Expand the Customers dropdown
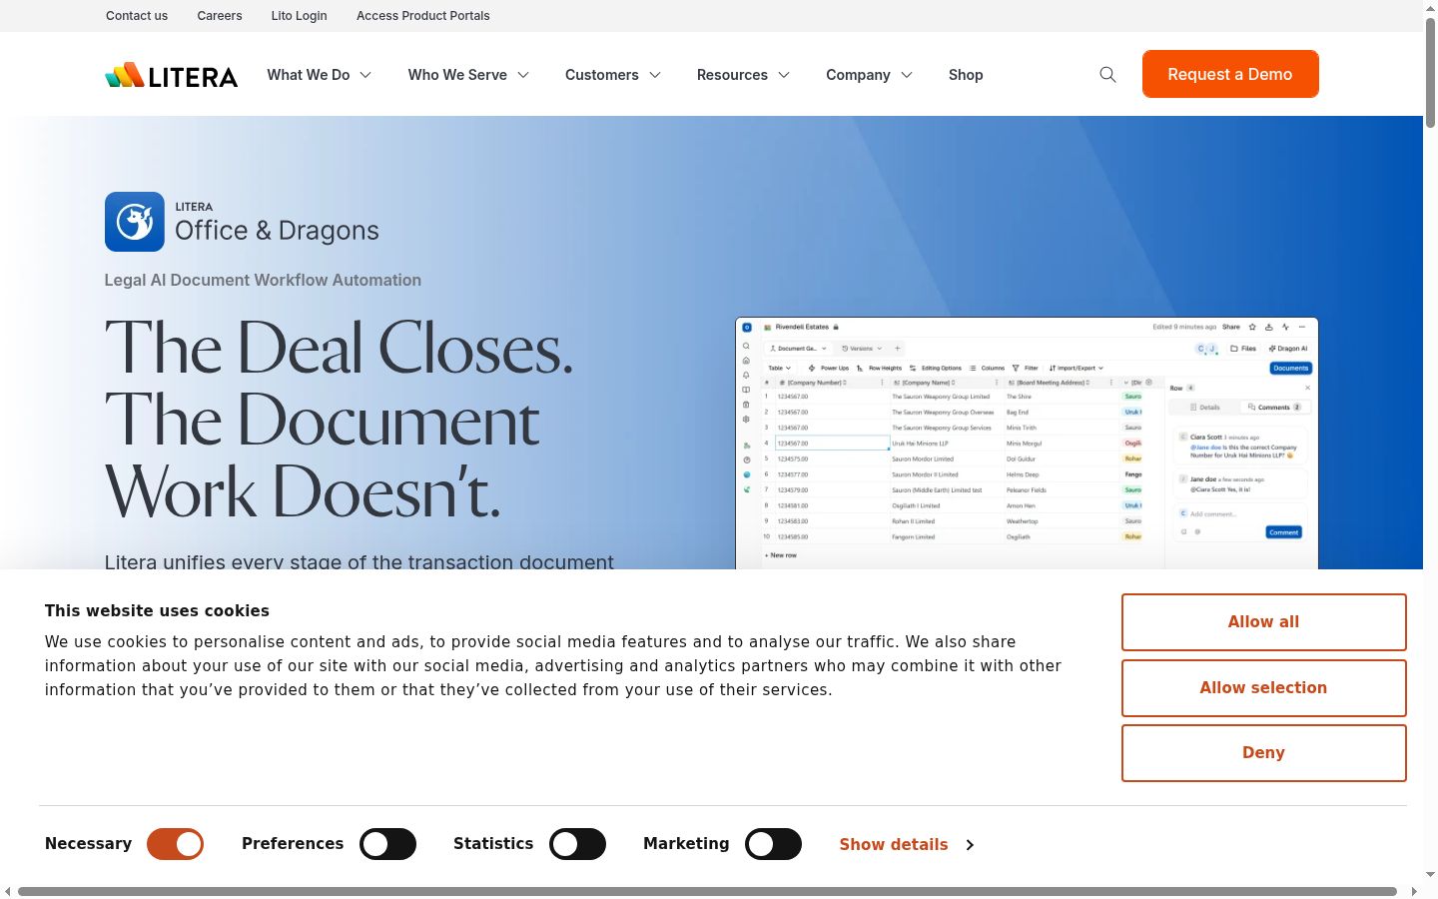The height and width of the screenshot is (899, 1438). (x=613, y=75)
